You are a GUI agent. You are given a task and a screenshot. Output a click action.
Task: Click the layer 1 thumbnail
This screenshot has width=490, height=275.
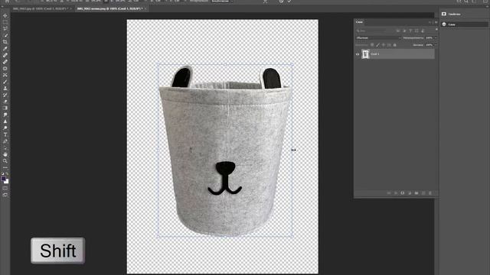coord(365,54)
